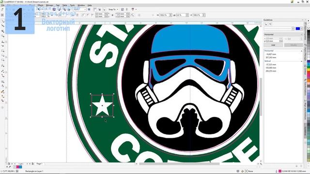
Task: Select the Zoom tool in toolbox
Action: pos(2,36)
